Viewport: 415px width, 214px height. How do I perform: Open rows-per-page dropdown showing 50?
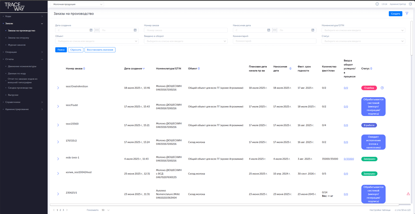coord(105,210)
